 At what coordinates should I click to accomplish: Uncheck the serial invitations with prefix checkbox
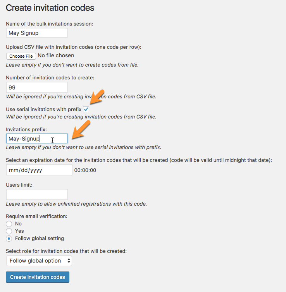tap(86, 110)
